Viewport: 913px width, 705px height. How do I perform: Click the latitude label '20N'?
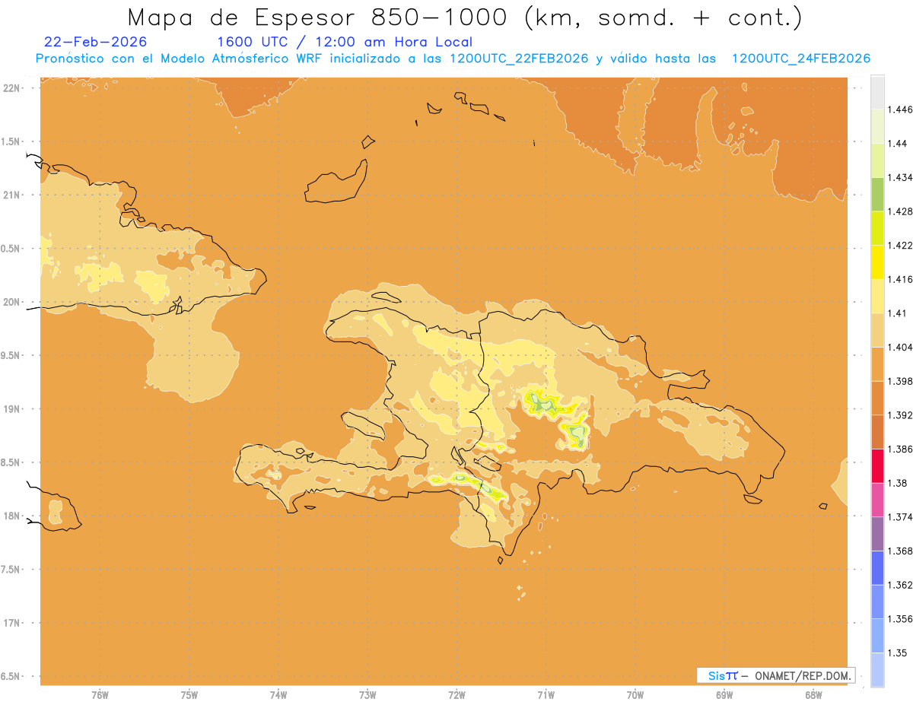tap(12, 302)
